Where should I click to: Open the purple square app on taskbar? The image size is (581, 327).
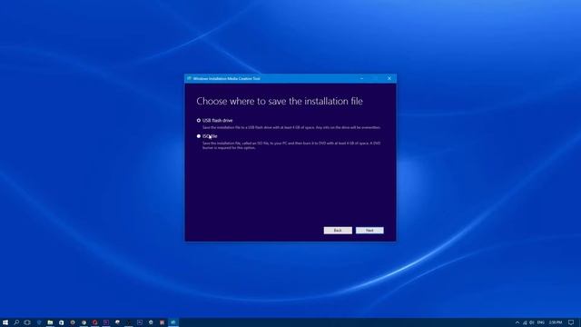[106, 322]
